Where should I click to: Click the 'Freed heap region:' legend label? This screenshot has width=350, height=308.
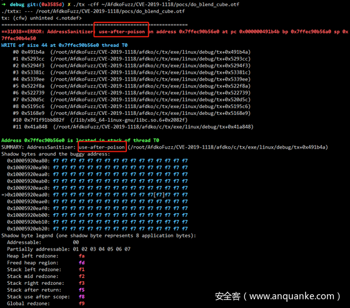pos(32,263)
